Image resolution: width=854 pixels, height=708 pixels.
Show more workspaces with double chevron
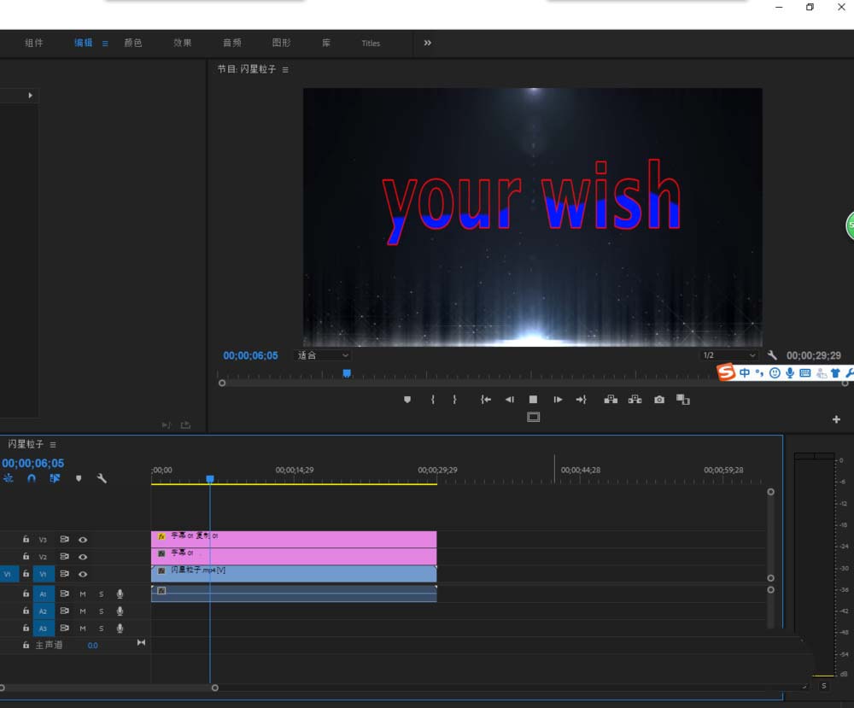(x=428, y=43)
